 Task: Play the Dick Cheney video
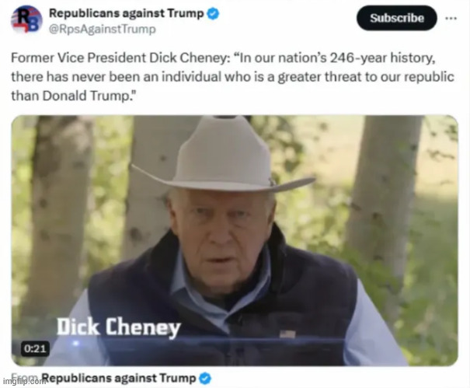click(x=235, y=240)
